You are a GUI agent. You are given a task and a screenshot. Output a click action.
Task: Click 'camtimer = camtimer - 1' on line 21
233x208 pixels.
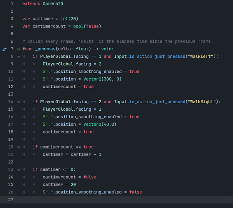72,155
